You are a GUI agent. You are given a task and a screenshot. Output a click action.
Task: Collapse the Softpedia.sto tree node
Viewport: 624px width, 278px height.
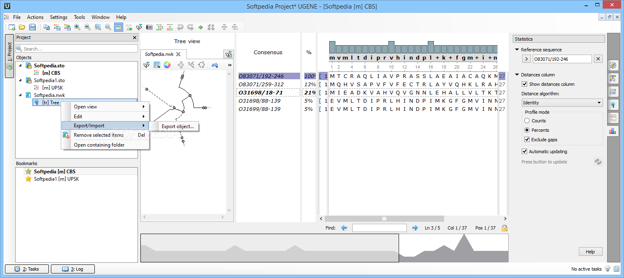pyautogui.click(x=21, y=66)
